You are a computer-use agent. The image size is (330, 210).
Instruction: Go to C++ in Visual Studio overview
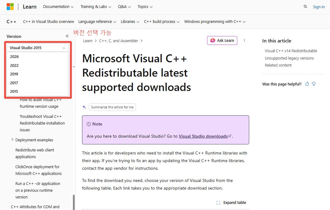(x=48, y=21)
